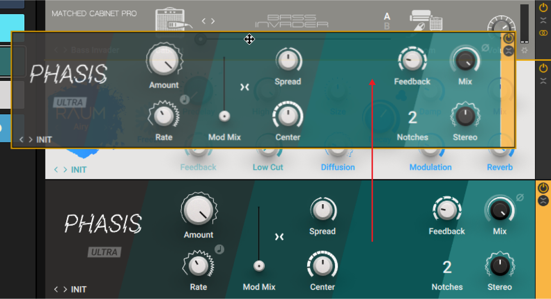Collapse the dragged Phasis module
Screen dimensions: 551x299
click(x=509, y=51)
